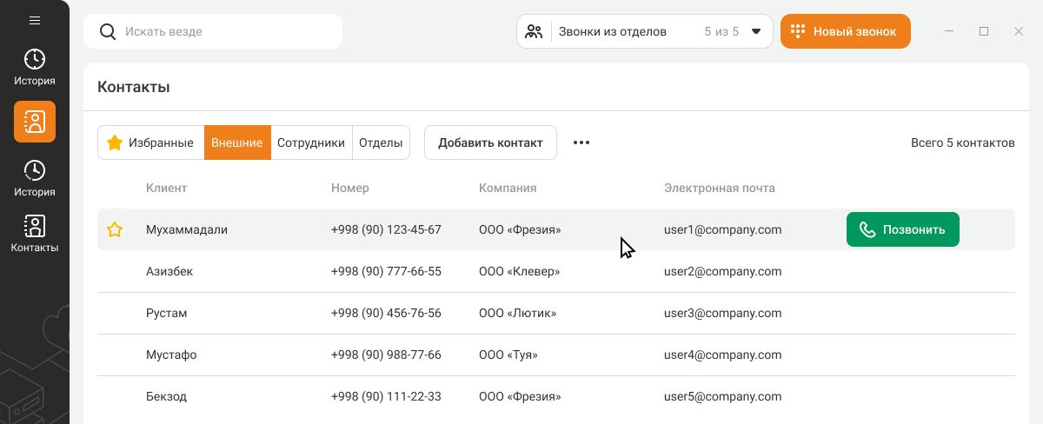
Task: Switch to the Избранные tab
Action: click(x=150, y=142)
